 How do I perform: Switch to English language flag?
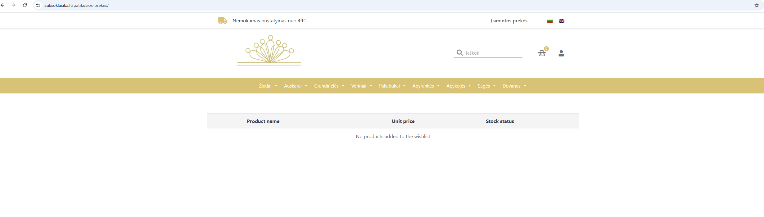tap(561, 21)
